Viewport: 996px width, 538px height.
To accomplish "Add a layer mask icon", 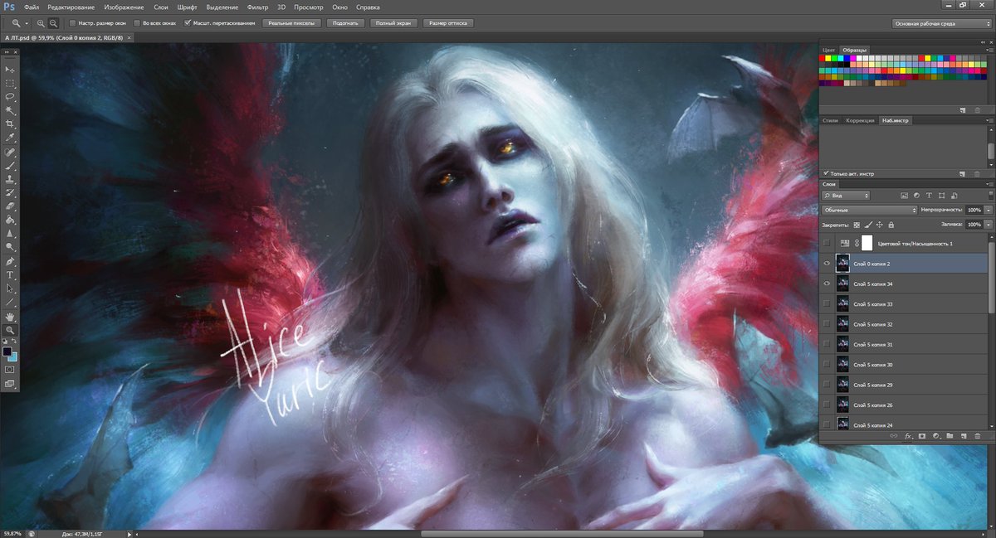I will [x=921, y=435].
